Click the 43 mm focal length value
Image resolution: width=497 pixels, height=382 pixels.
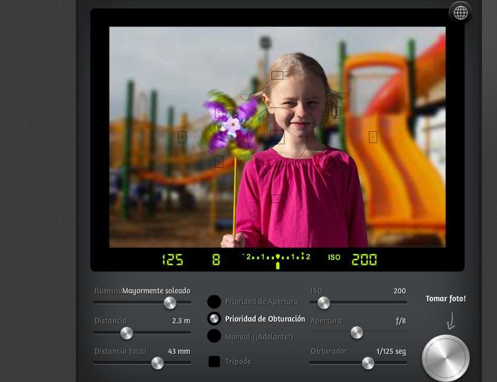click(179, 351)
